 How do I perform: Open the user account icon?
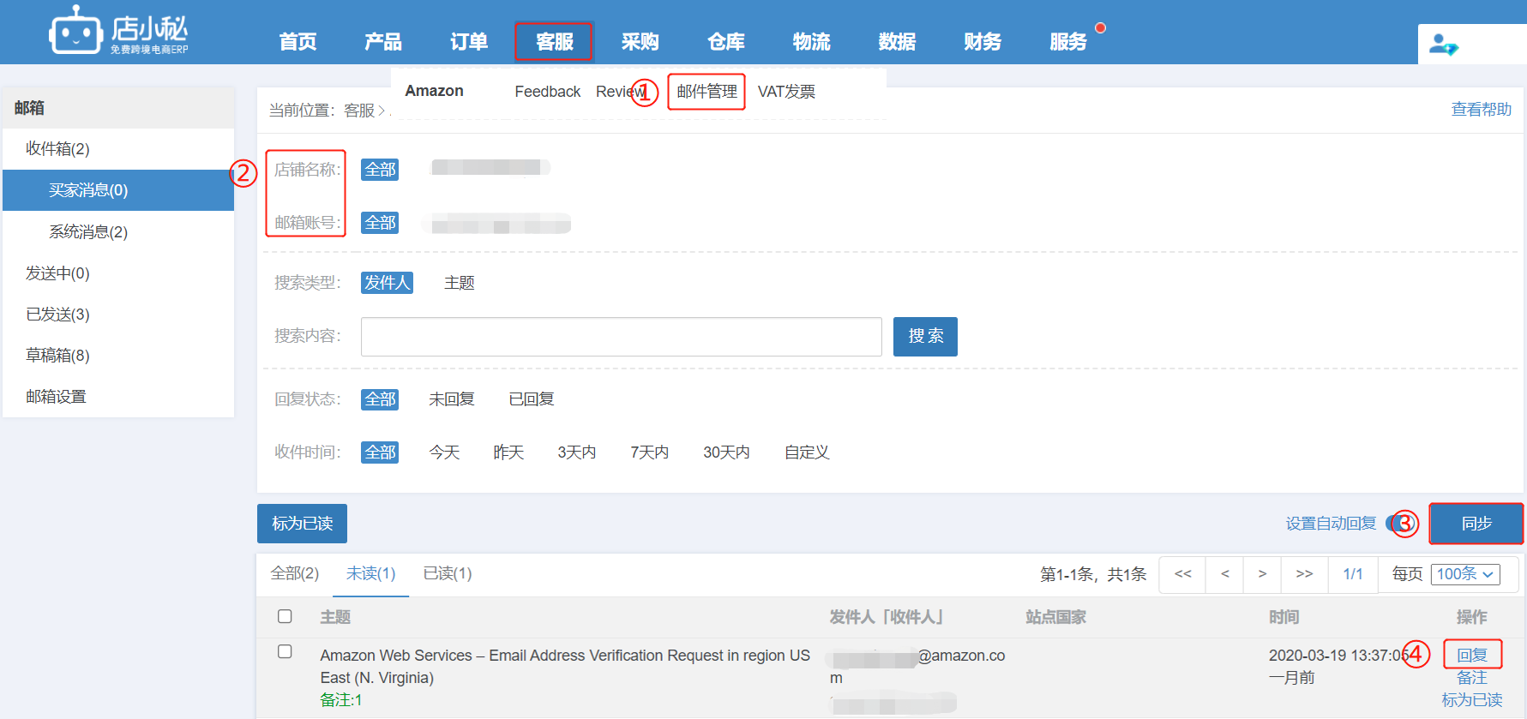1444,45
